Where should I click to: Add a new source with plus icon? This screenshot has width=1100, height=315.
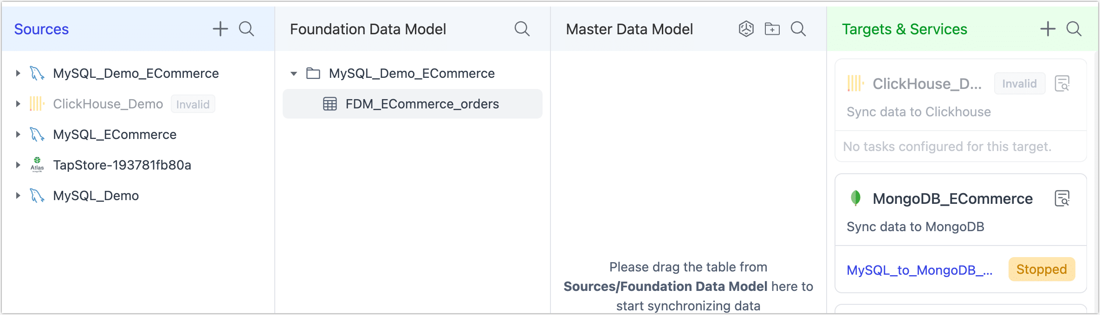click(220, 29)
